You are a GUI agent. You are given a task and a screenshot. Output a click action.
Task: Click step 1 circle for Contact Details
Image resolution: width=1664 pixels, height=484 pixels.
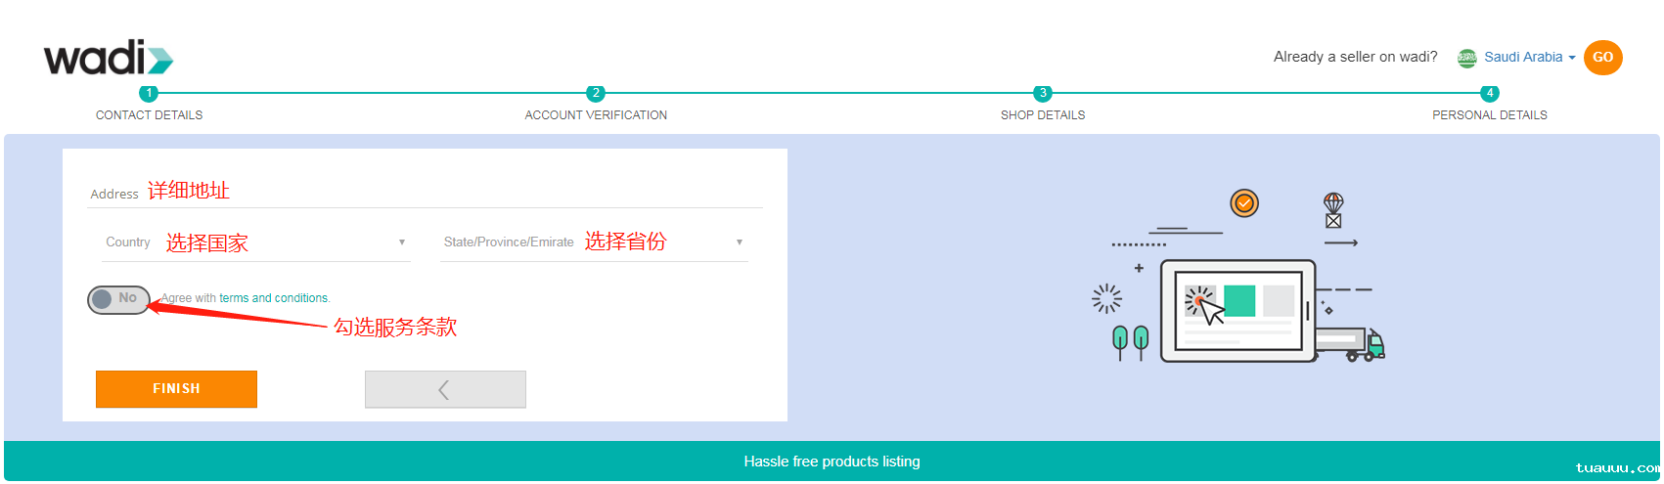tap(149, 94)
